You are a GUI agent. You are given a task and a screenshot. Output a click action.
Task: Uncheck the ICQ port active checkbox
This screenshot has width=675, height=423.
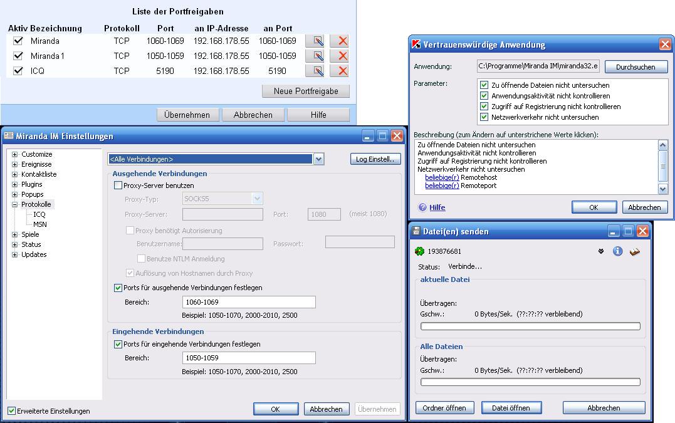(x=18, y=71)
